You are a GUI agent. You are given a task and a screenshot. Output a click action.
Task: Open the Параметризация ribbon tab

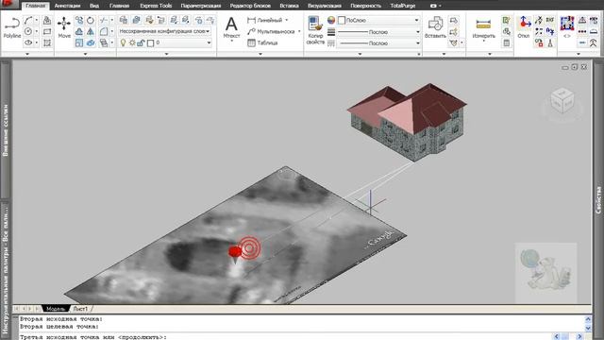tap(201, 6)
